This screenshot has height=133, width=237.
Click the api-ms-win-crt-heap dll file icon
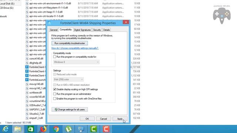click(27, 12)
